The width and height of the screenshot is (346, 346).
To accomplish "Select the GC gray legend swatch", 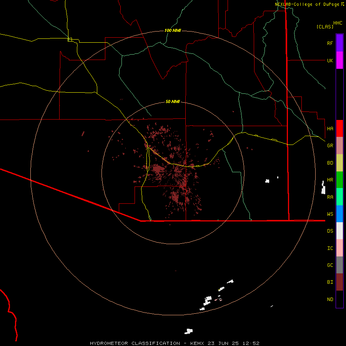I will click(339, 265).
